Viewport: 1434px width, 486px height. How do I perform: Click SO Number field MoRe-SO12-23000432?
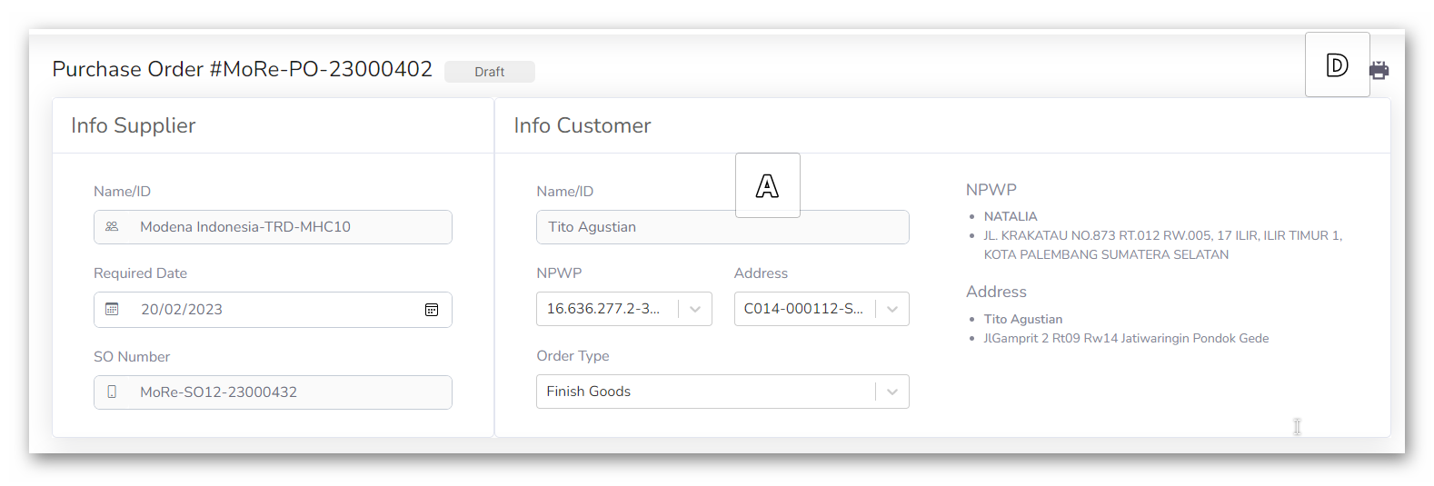pyautogui.click(x=273, y=392)
